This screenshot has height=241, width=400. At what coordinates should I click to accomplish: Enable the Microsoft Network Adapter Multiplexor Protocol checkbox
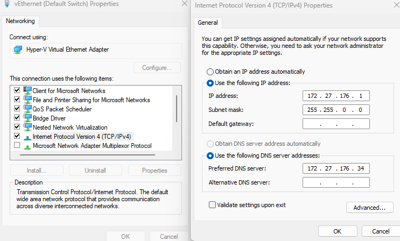tap(17, 146)
